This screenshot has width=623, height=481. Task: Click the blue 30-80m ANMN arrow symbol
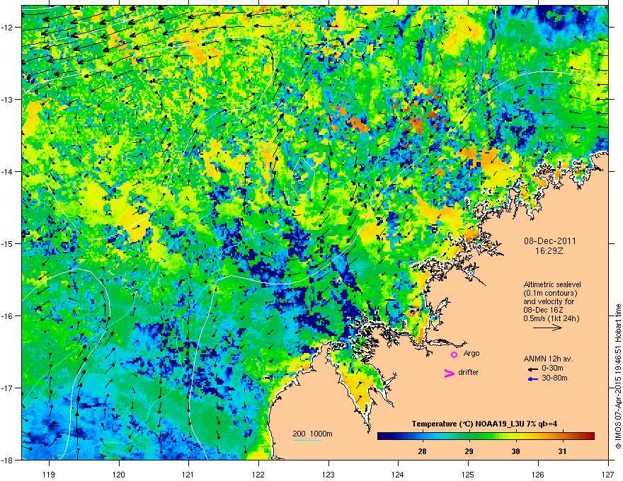(x=533, y=379)
